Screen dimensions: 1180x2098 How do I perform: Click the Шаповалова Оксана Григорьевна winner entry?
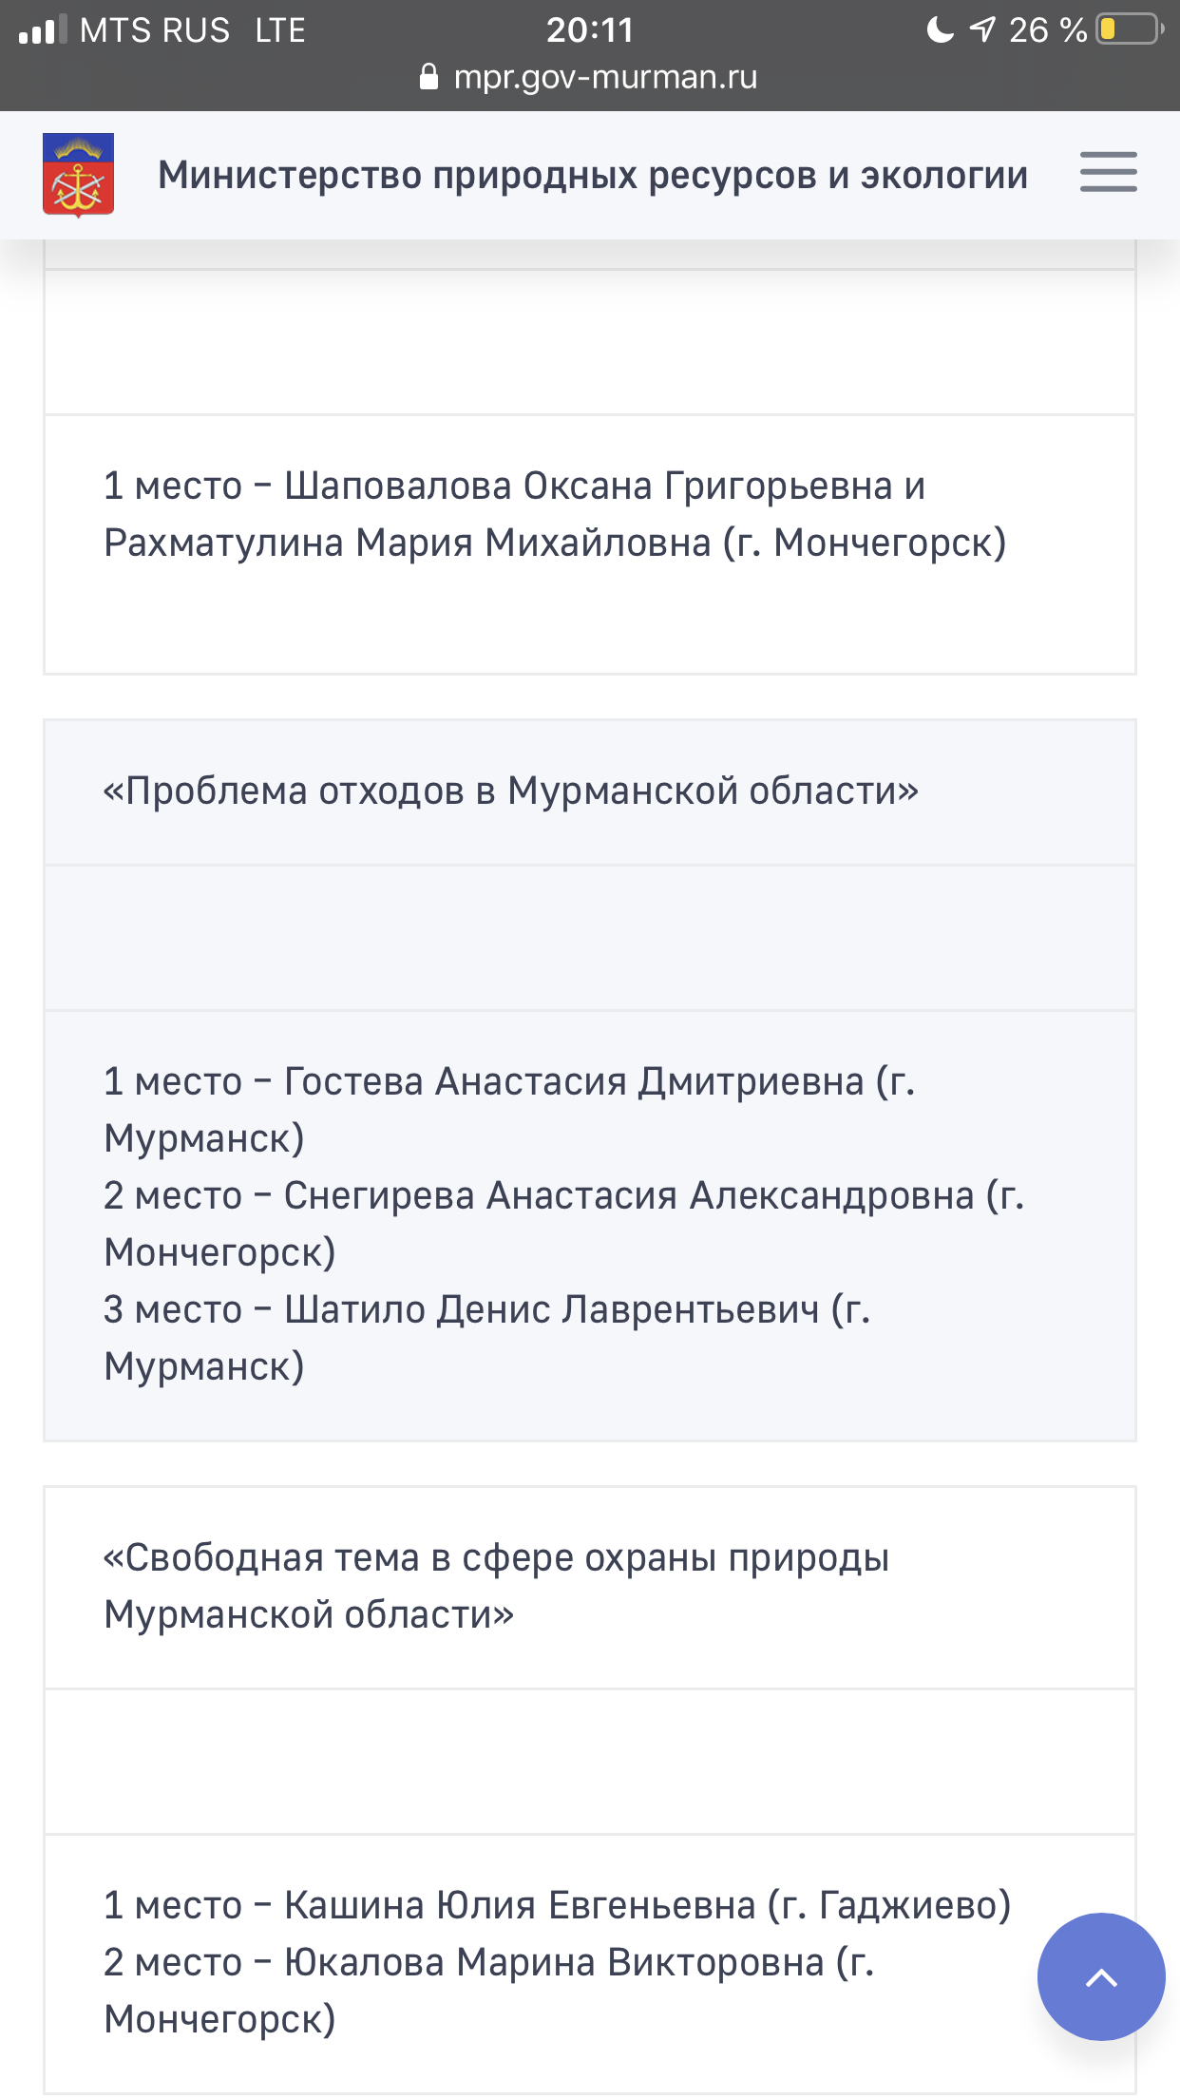click(554, 514)
